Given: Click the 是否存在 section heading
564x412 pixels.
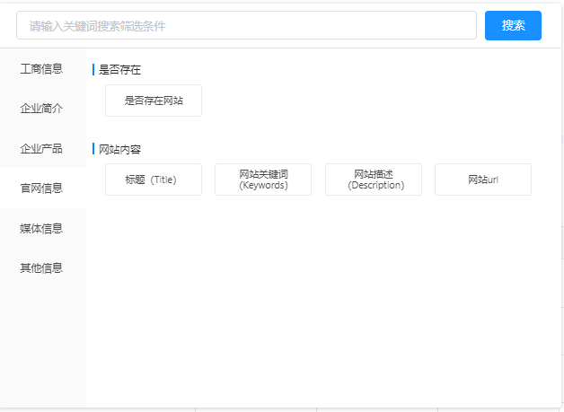Looking at the screenshot, I should (119, 70).
